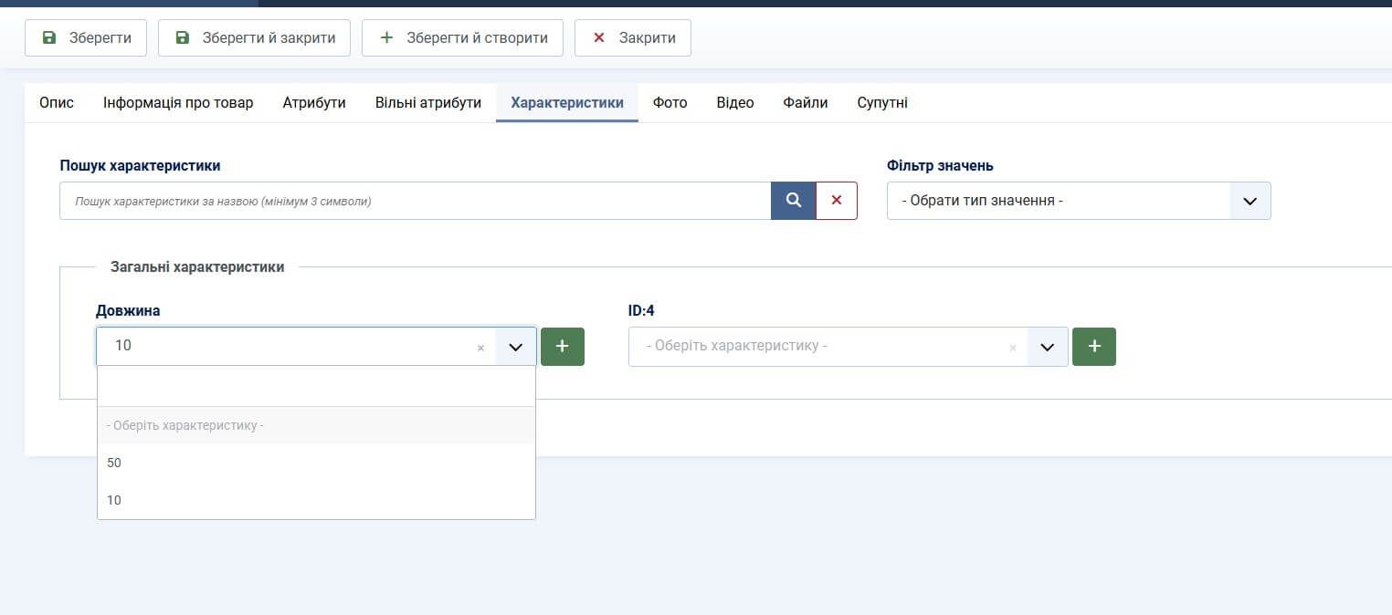Collapse the Довжина dropdown via chevron

(x=515, y=347)
